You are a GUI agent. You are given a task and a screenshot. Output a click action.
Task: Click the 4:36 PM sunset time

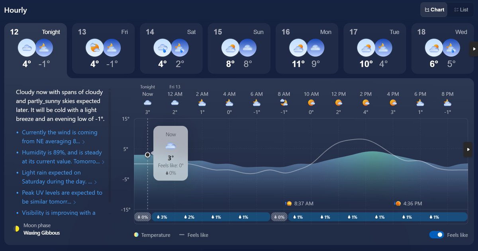point(413,203)
